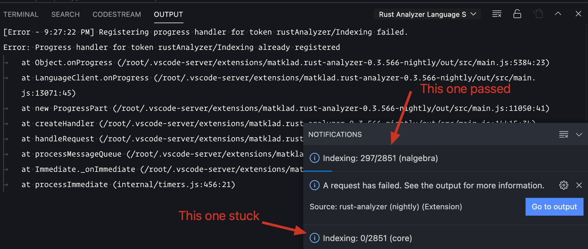Click info icon beside Indexing 297/2851 notification
This screenshot has width=588, height=249.
click(314, 158)
